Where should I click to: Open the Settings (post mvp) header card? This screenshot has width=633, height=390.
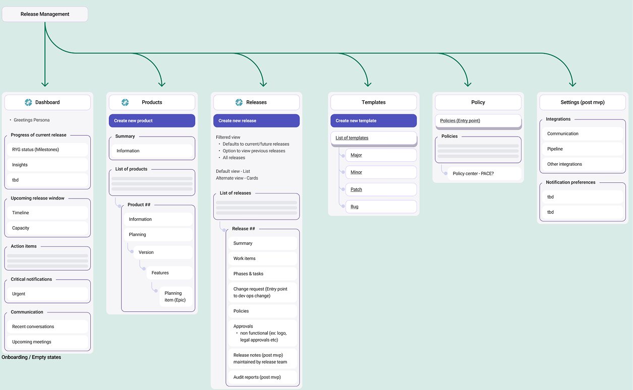click(583, 102)
